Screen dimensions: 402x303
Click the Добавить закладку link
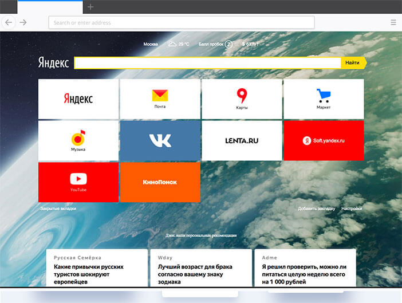click(x=317, y=208)
